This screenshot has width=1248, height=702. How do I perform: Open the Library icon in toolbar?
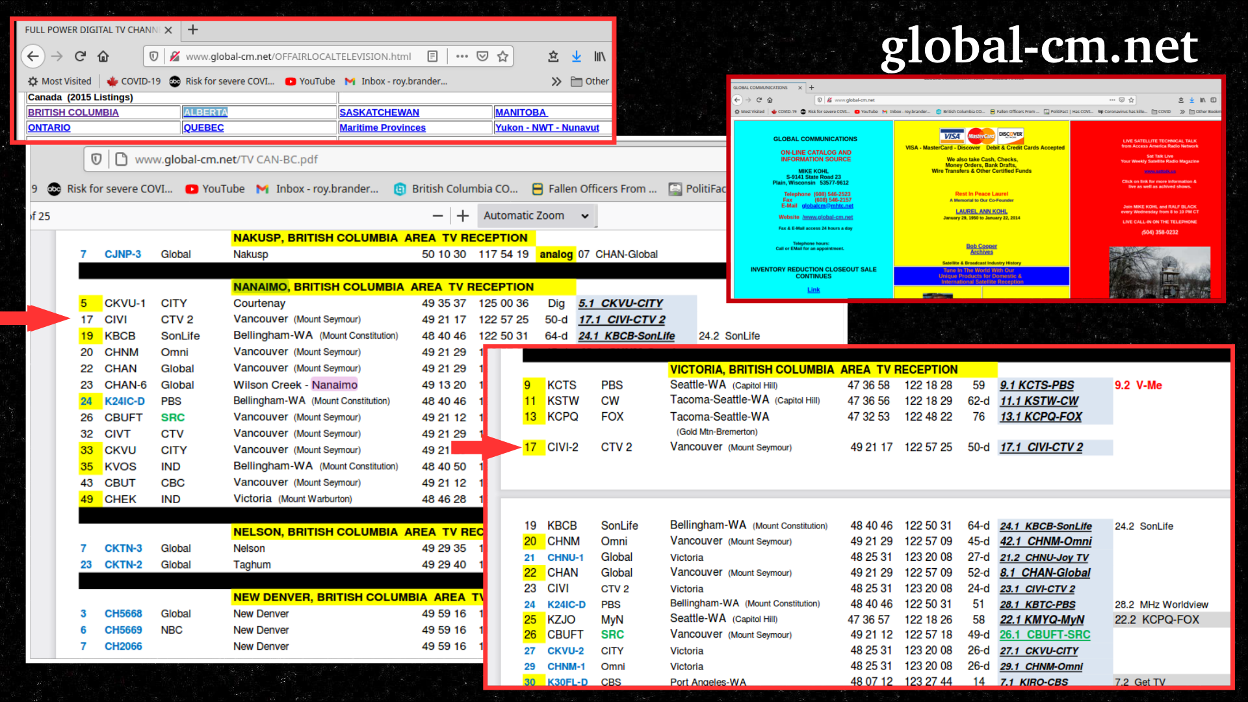pos(599,57)
